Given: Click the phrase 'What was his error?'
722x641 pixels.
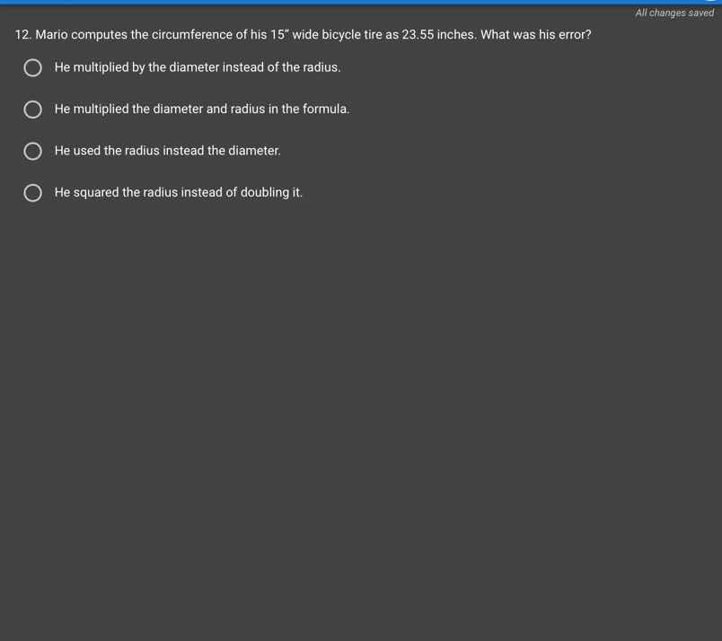Looking at the screenshot, I should point(536,34).
